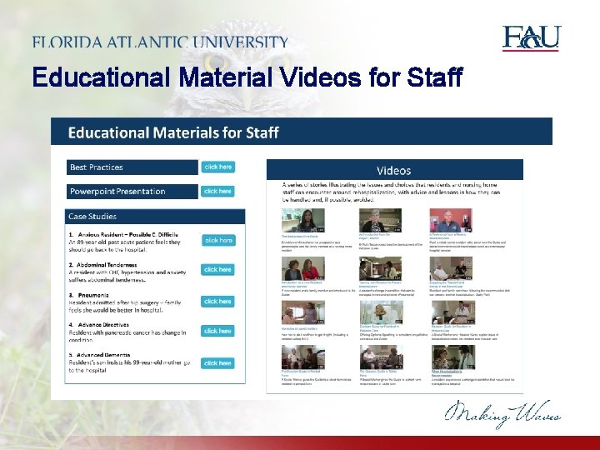Play video of two women at nursing station

pos(380,268)
